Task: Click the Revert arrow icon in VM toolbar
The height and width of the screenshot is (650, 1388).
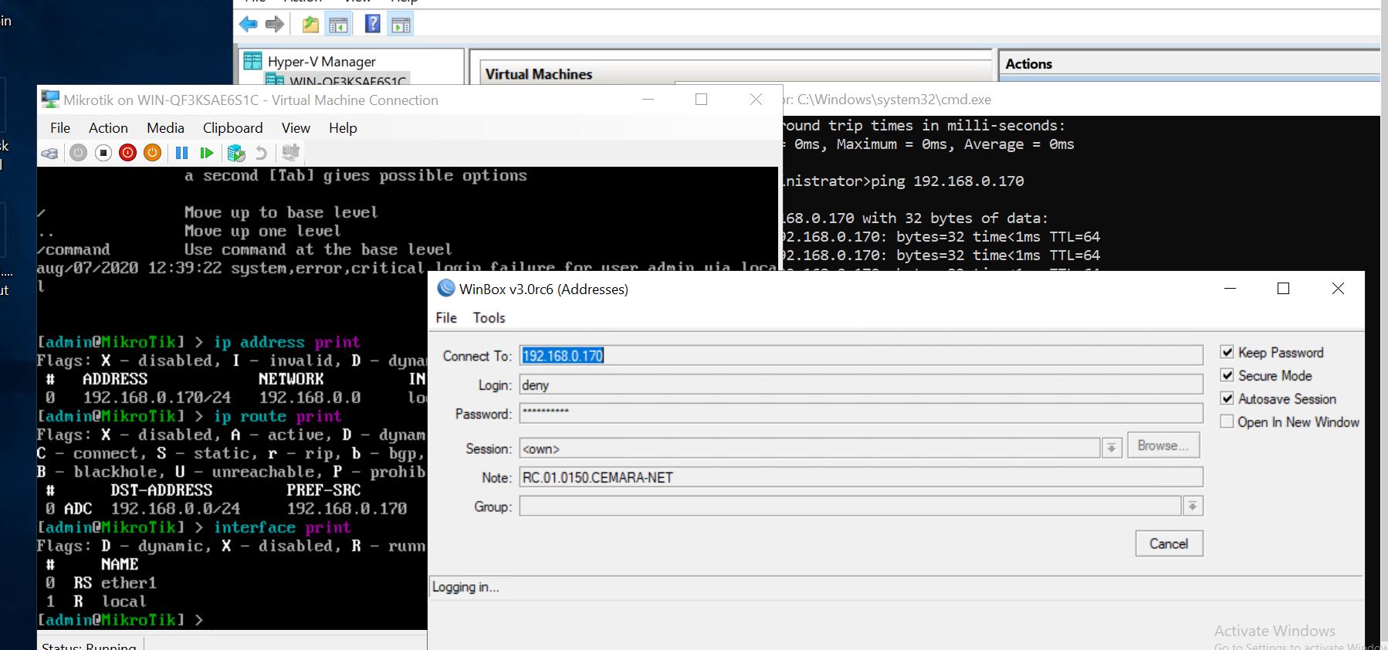Action: pos(262,153)
